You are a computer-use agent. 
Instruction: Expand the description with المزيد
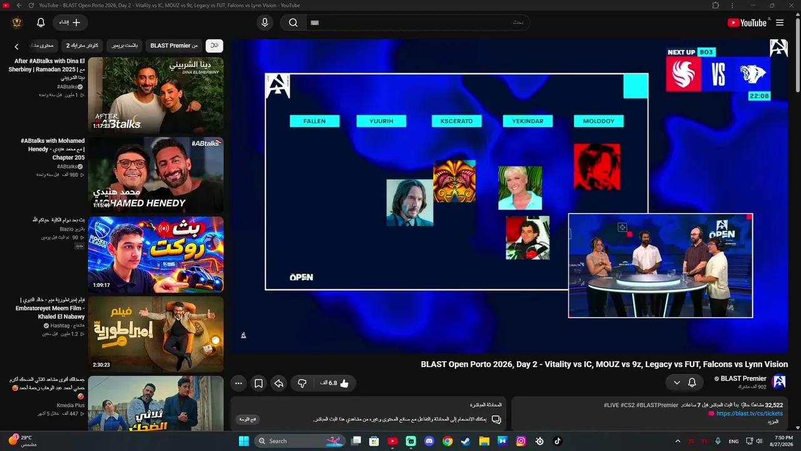coord(773,422)
